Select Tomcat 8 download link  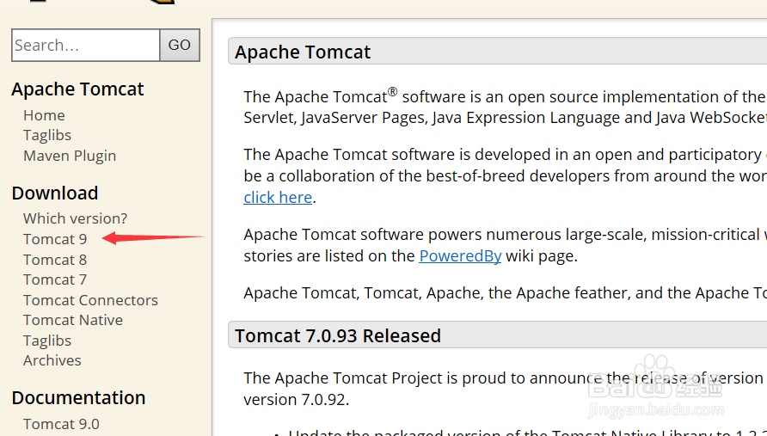click(55, 260)
